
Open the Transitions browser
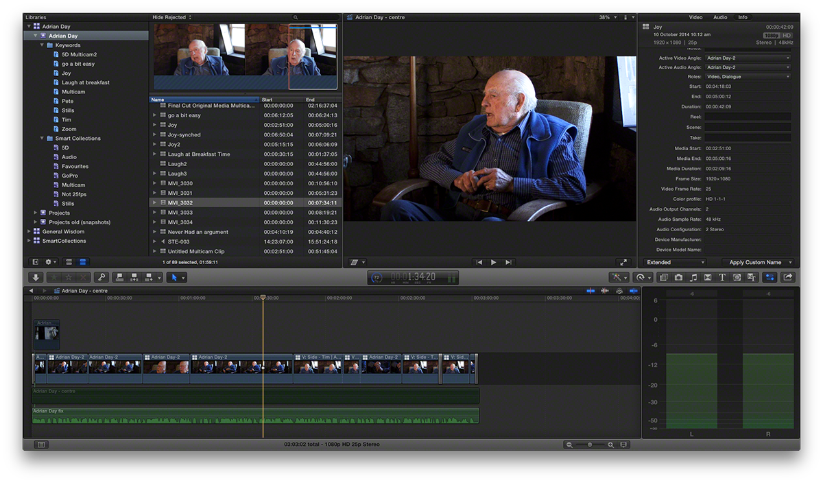[x=708, y=277]
